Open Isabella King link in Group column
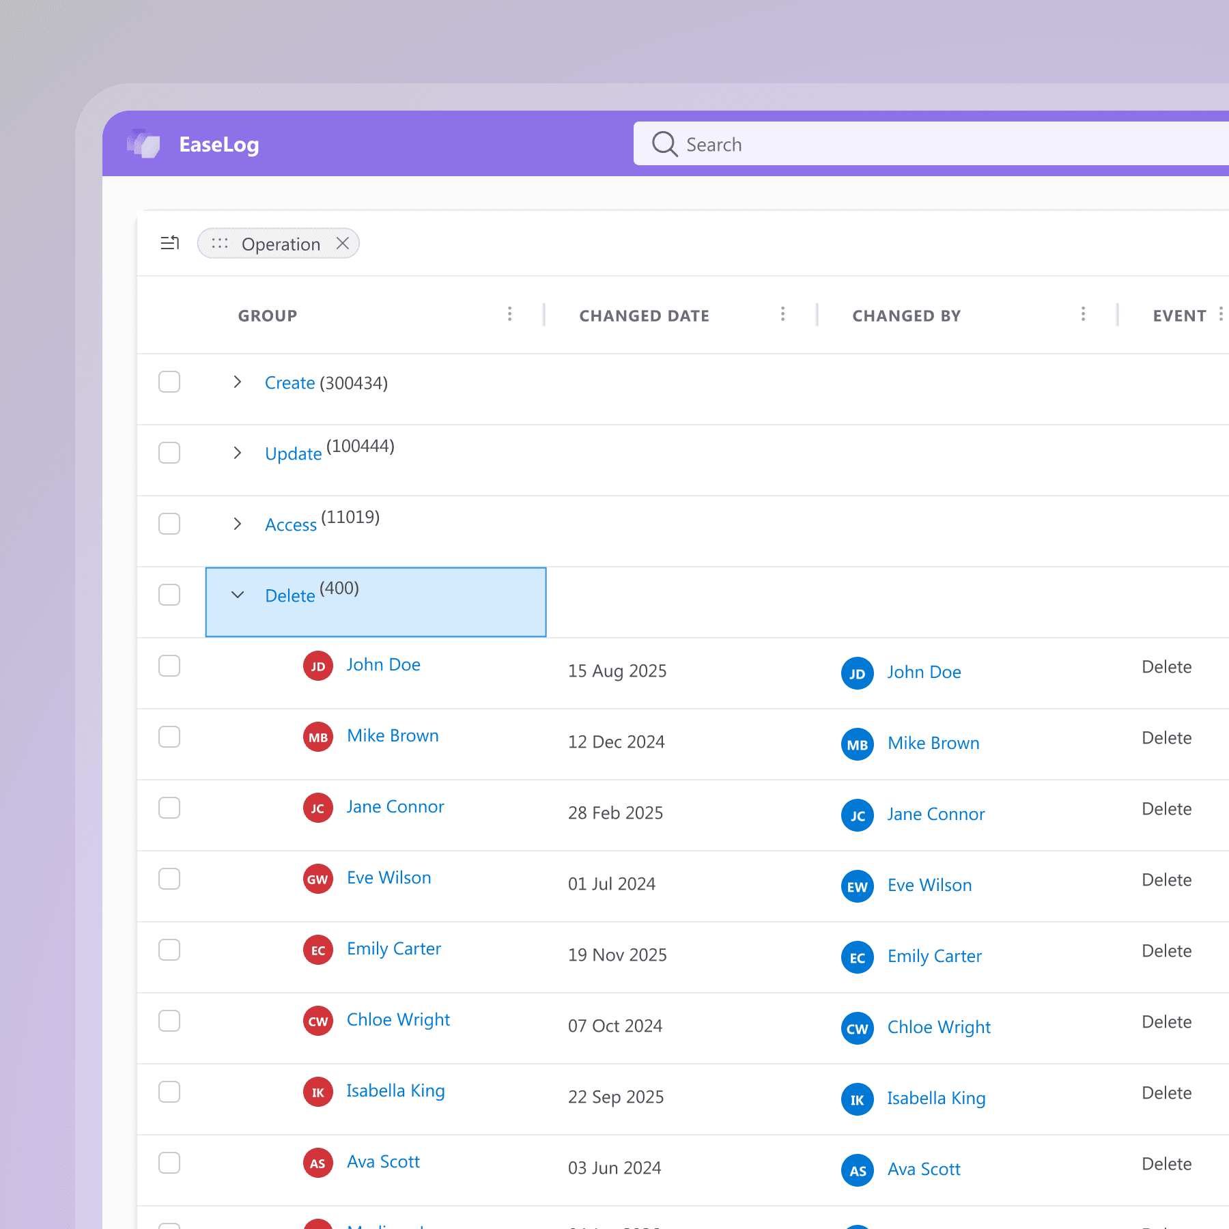 tap(395, 1091)
